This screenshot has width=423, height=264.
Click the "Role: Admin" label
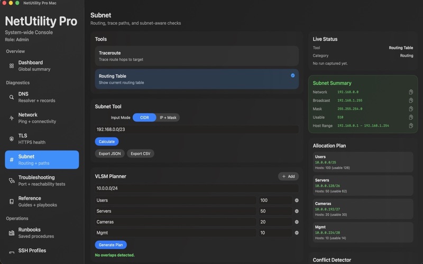(x=17, y=40)
